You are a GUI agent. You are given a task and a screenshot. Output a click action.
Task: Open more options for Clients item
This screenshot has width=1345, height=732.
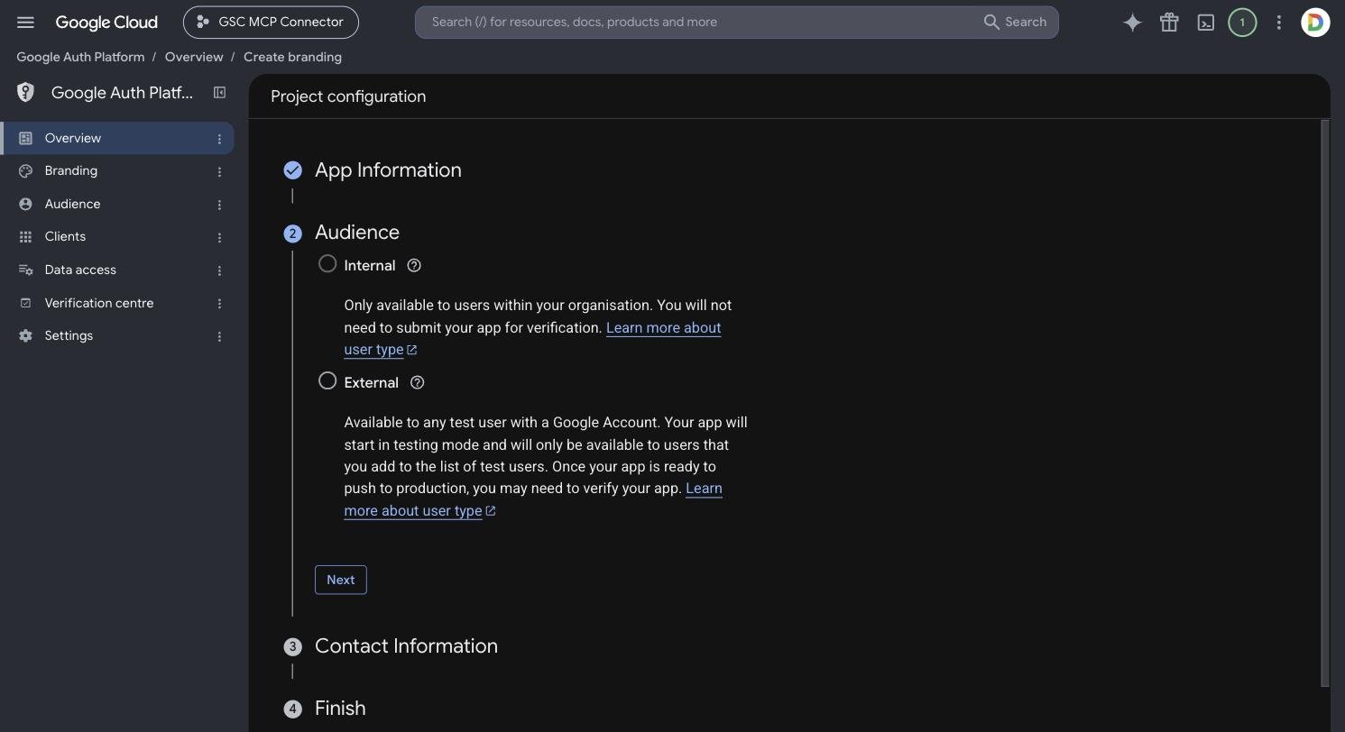pos(219,237)
